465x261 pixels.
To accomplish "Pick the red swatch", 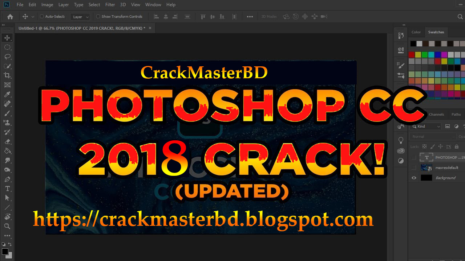I will [412, 55].
